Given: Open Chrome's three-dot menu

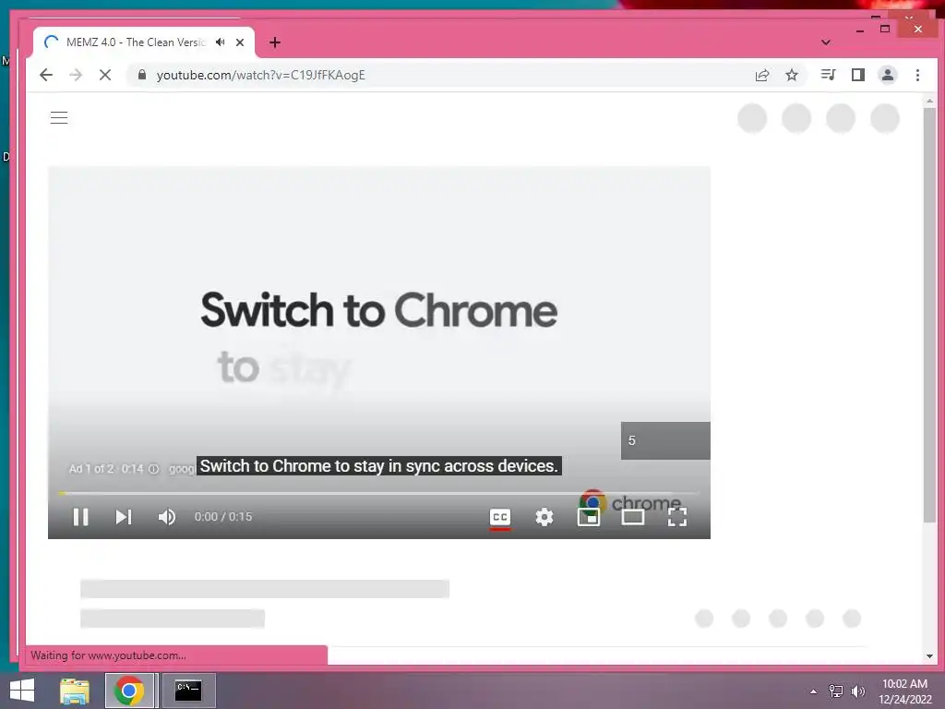Looking at the screenshot, I should coord(917,75).
